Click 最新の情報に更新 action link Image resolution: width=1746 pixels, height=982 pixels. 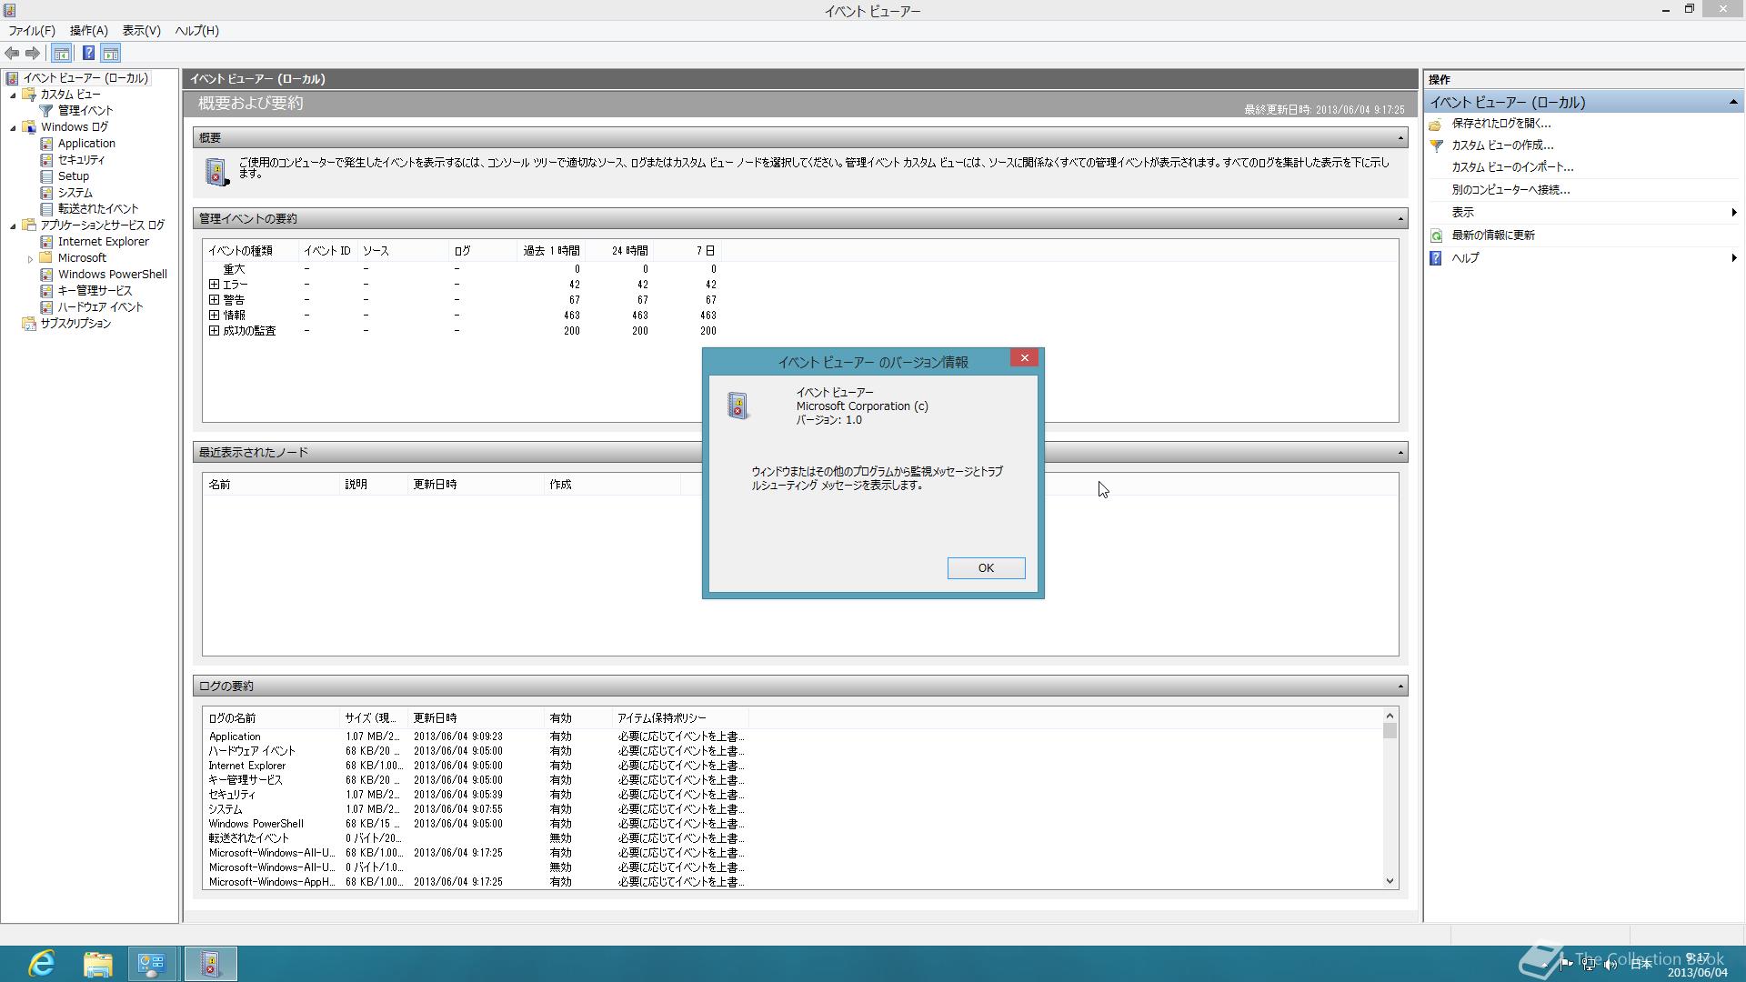click(x=1493, y=235)
